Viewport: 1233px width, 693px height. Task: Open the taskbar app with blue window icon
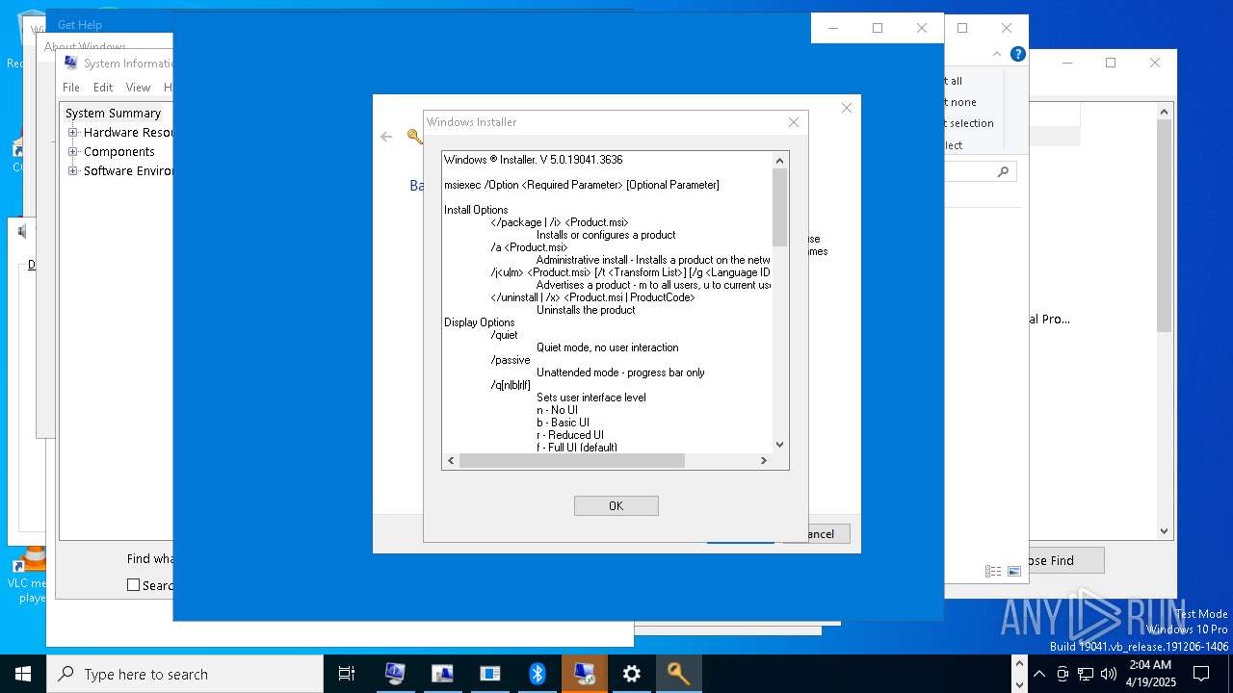[489, 674]
